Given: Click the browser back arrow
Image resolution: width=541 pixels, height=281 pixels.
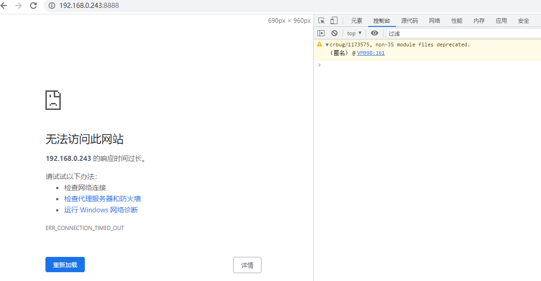Looking at the screenshot, I should 5,6.
